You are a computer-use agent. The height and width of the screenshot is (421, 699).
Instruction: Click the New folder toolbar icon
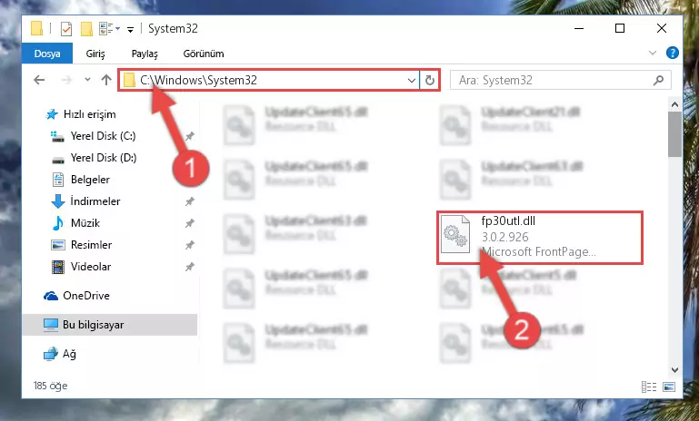click(86, 29)
